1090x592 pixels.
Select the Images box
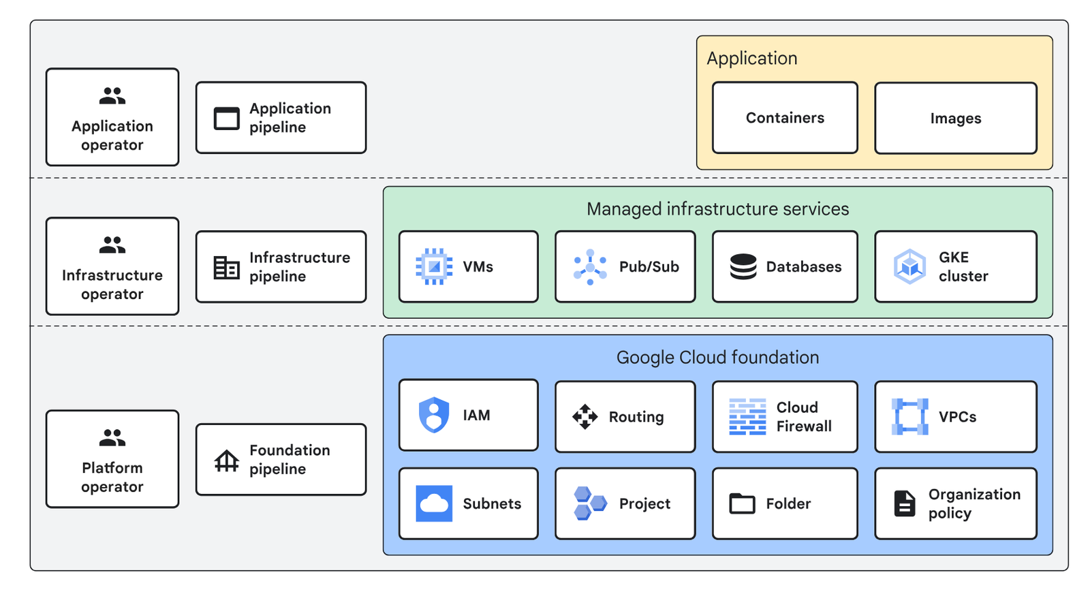pos(955,119)
